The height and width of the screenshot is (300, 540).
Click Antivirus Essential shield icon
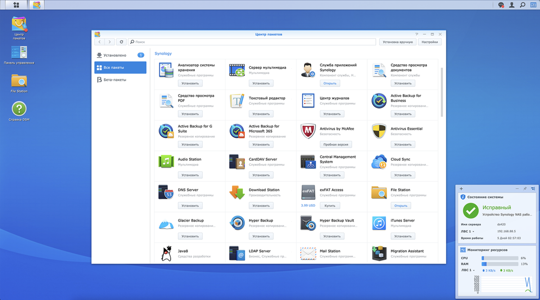[379, 132]
